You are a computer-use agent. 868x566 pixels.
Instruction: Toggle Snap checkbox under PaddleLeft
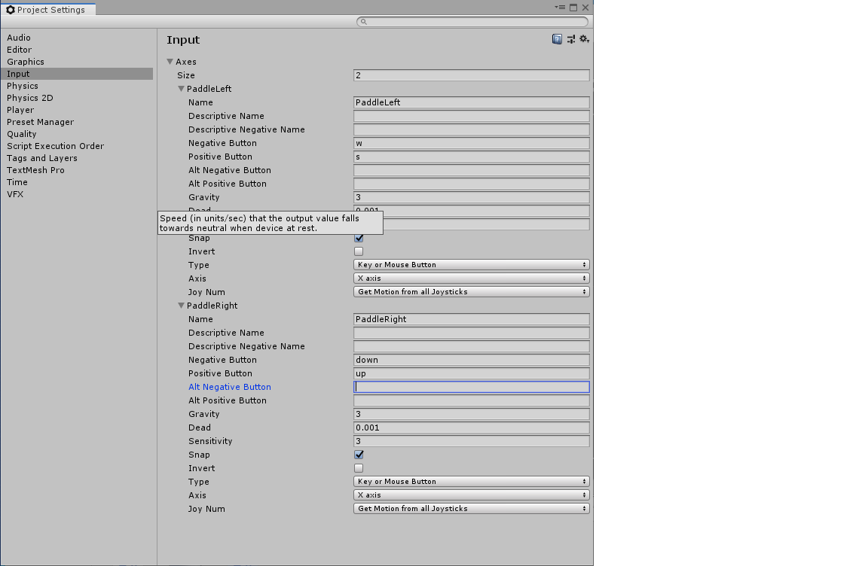[x=359, y=238]
